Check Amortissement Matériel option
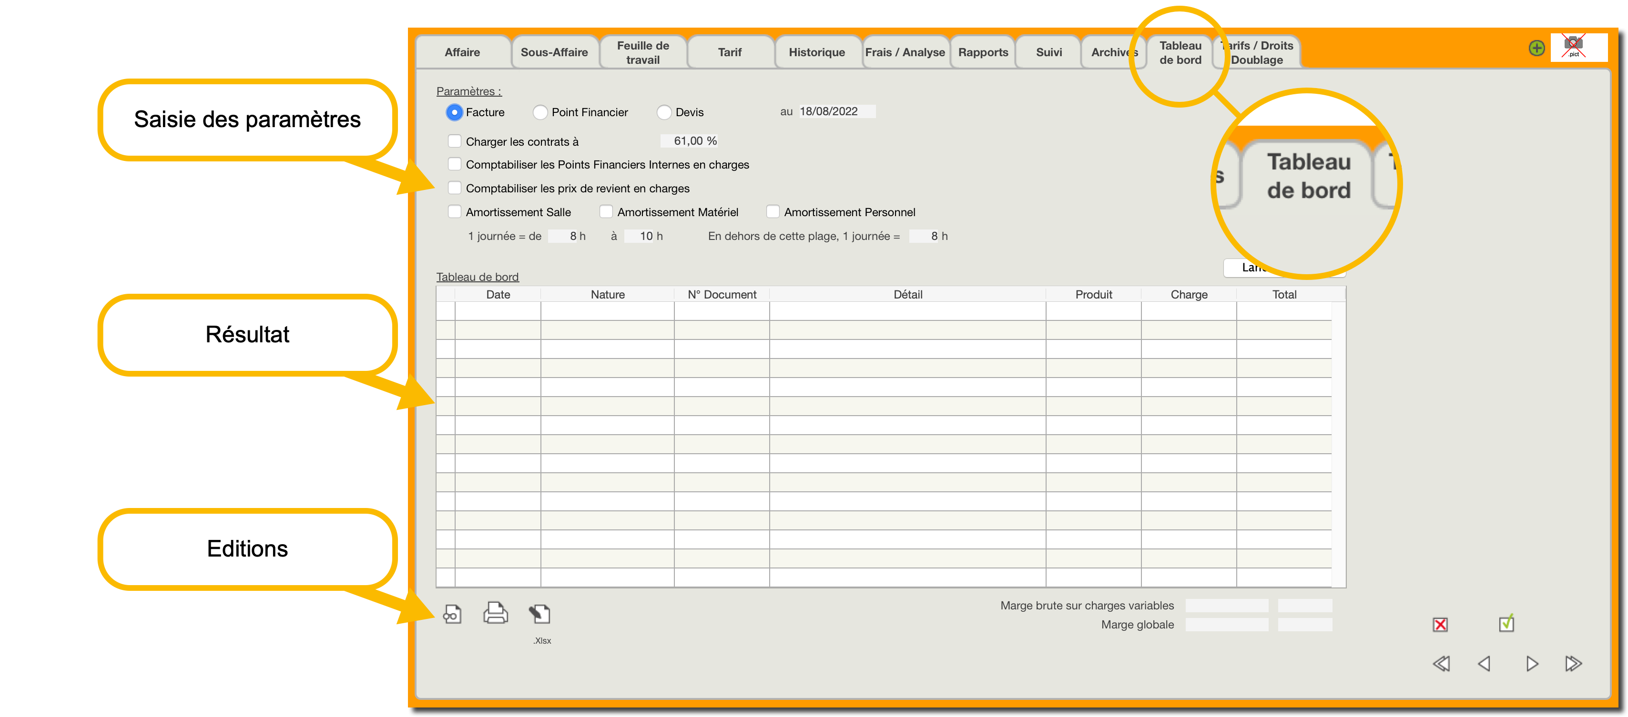 pyautogui.click(x=605, y=211)
